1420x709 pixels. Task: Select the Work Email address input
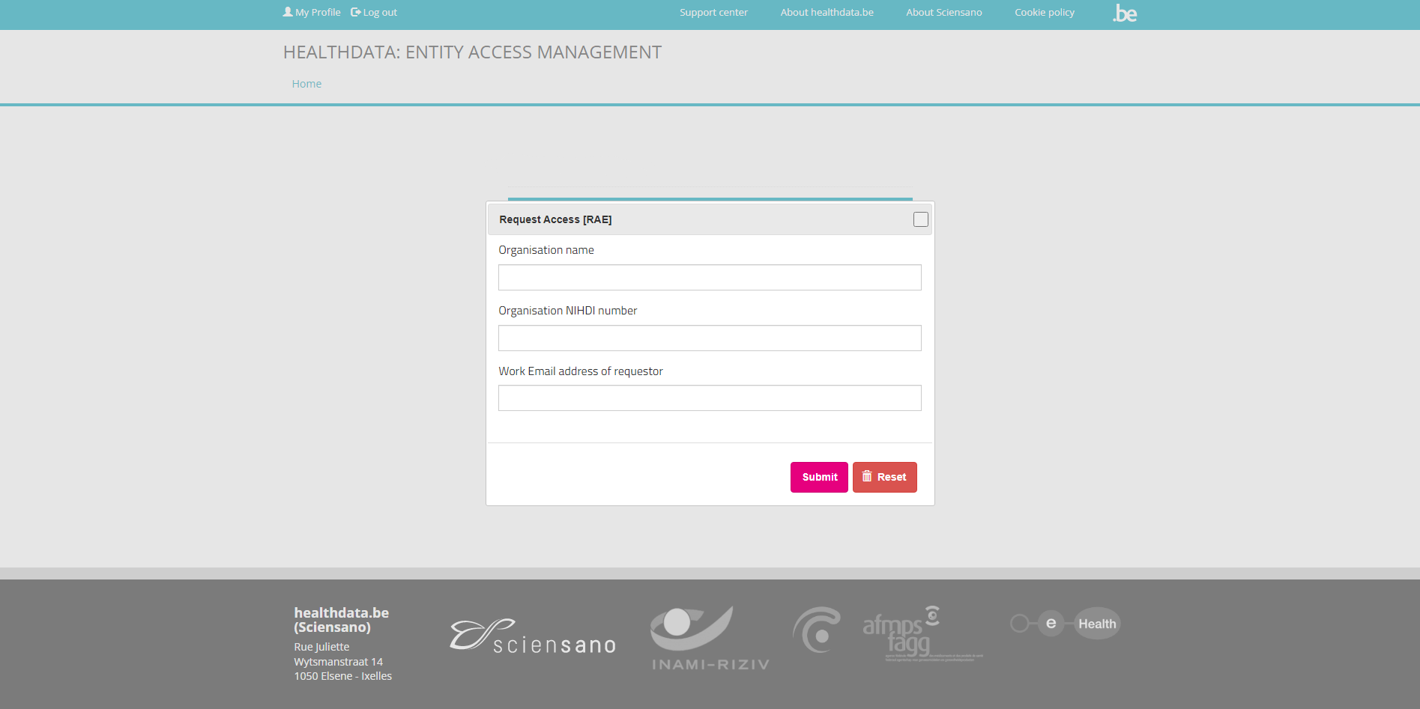[709, 398]
